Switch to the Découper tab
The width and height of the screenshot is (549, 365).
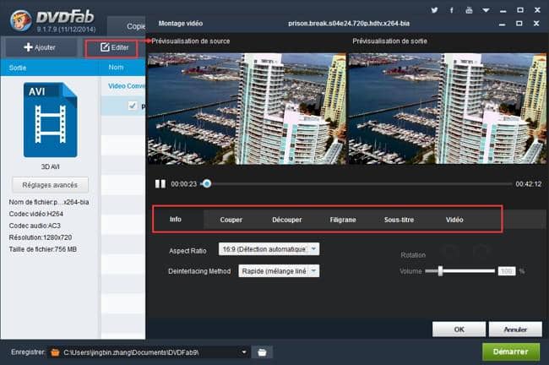tap(287, 220)
